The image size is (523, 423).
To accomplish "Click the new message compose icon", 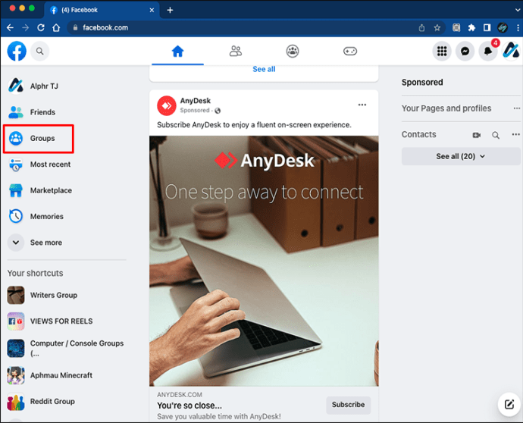I will (509, 404).
